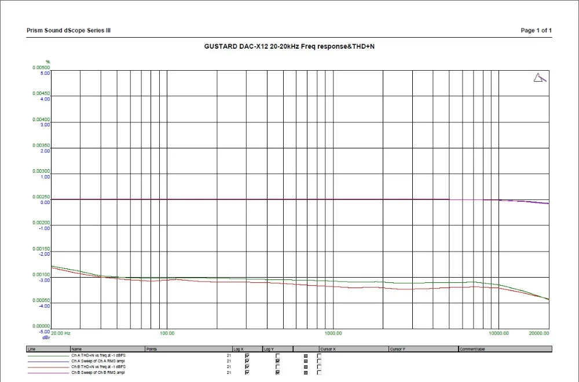Click the blue '3.00' y-axis label
The image size is (579, 382).
(x=45, y=125)
